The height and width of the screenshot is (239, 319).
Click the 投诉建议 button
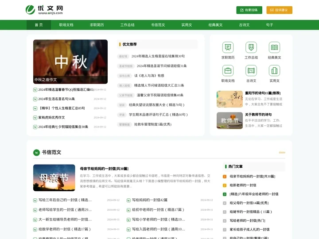[279, 10]
